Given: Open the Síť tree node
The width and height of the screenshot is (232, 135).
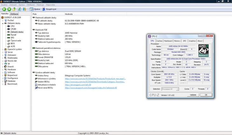Looking at the screenshot, I should 9,64.
